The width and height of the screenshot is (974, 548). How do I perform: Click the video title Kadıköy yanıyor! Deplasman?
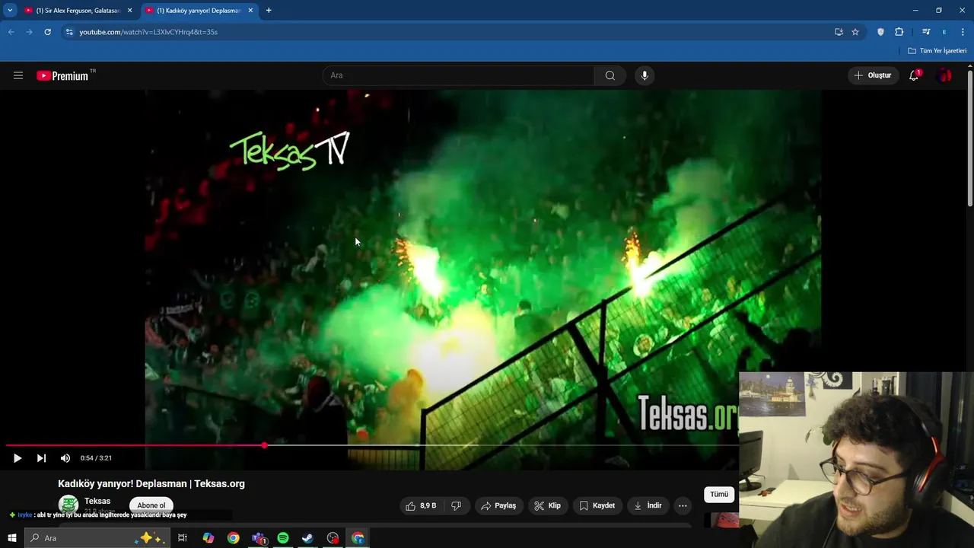click(151, 483)
